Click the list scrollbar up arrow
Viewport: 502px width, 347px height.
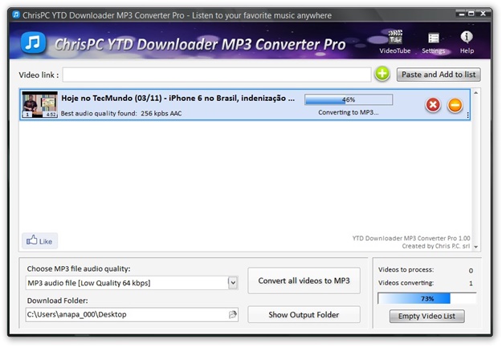click(x=475, y=93)
